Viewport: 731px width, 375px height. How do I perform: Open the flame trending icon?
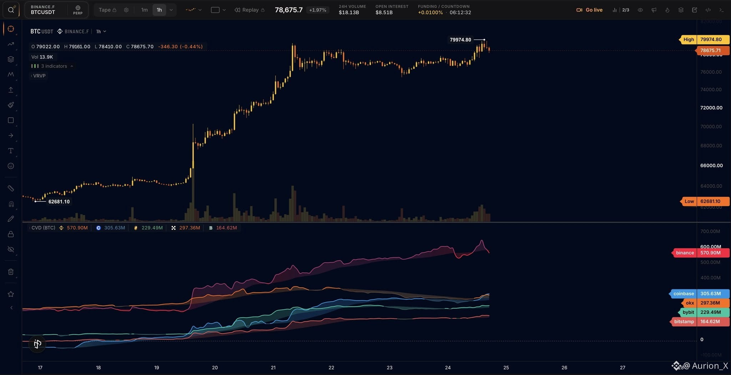(667, 10)
